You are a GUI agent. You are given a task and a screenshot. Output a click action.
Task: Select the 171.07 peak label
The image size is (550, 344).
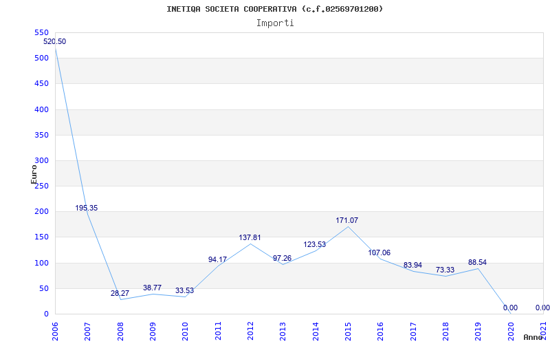coord(347,220)
